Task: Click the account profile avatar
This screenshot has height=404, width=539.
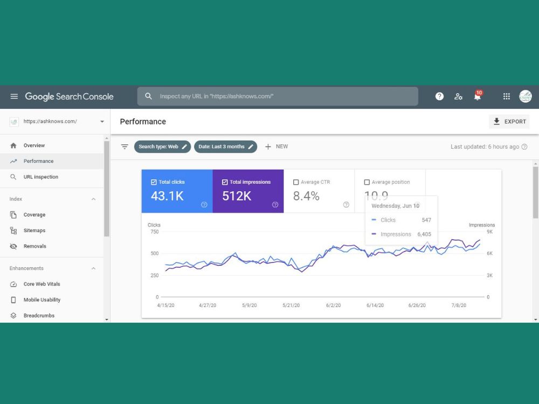Action: tap(525, 96)
